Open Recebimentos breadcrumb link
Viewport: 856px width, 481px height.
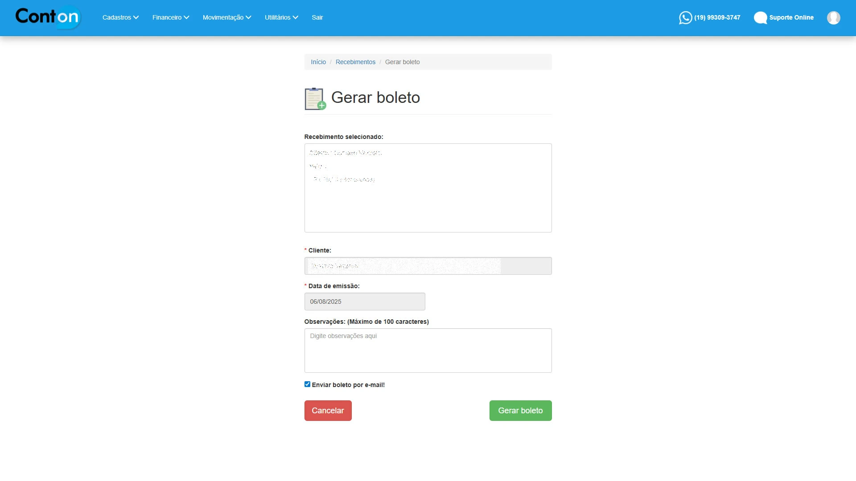click(x=355, y=62)
